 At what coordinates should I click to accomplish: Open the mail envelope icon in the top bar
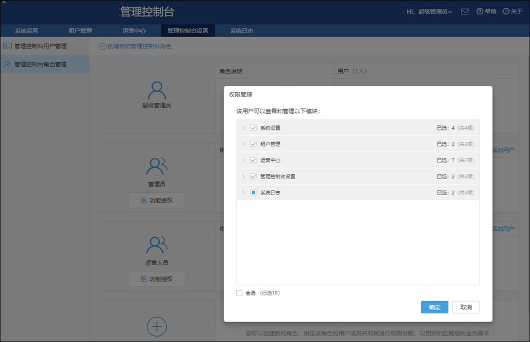pyautogui.click(x=465, y=10)
